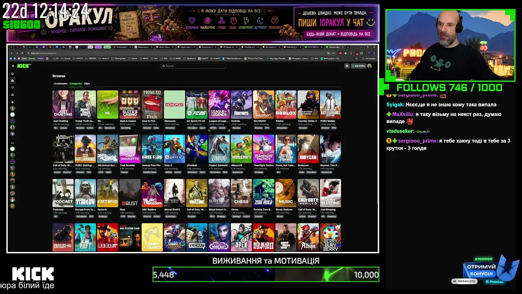Switch to the Fallout money browser tab
522x294 pixels.
(x=143, y=47)
